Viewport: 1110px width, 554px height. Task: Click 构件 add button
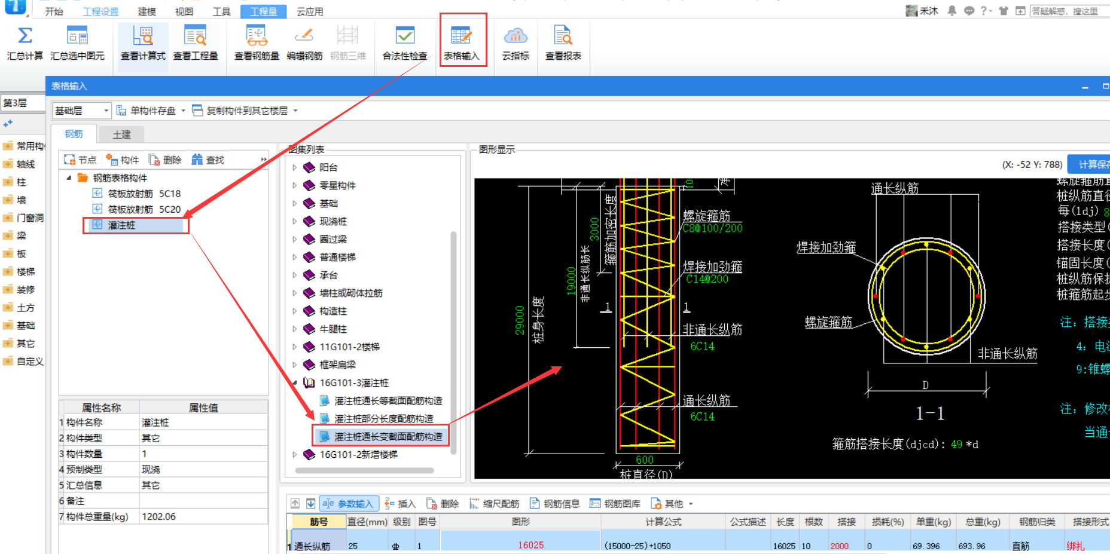coord(122,160)
